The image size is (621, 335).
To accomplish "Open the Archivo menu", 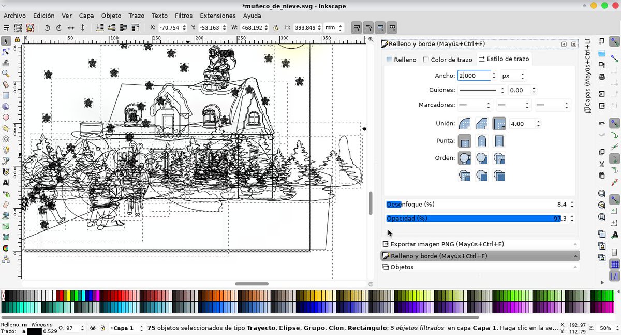I will click(x=14, y=16).
